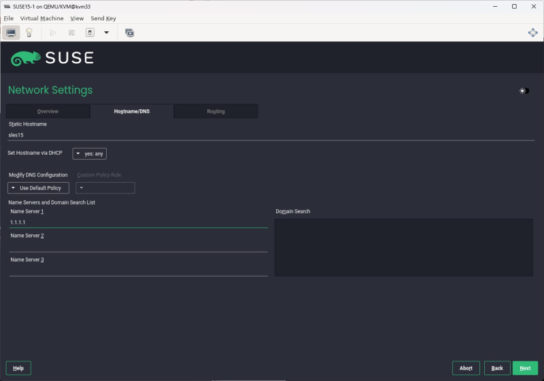Open the Virtual Machine menu
544x381 pixels.
click(x=41, y=18)
